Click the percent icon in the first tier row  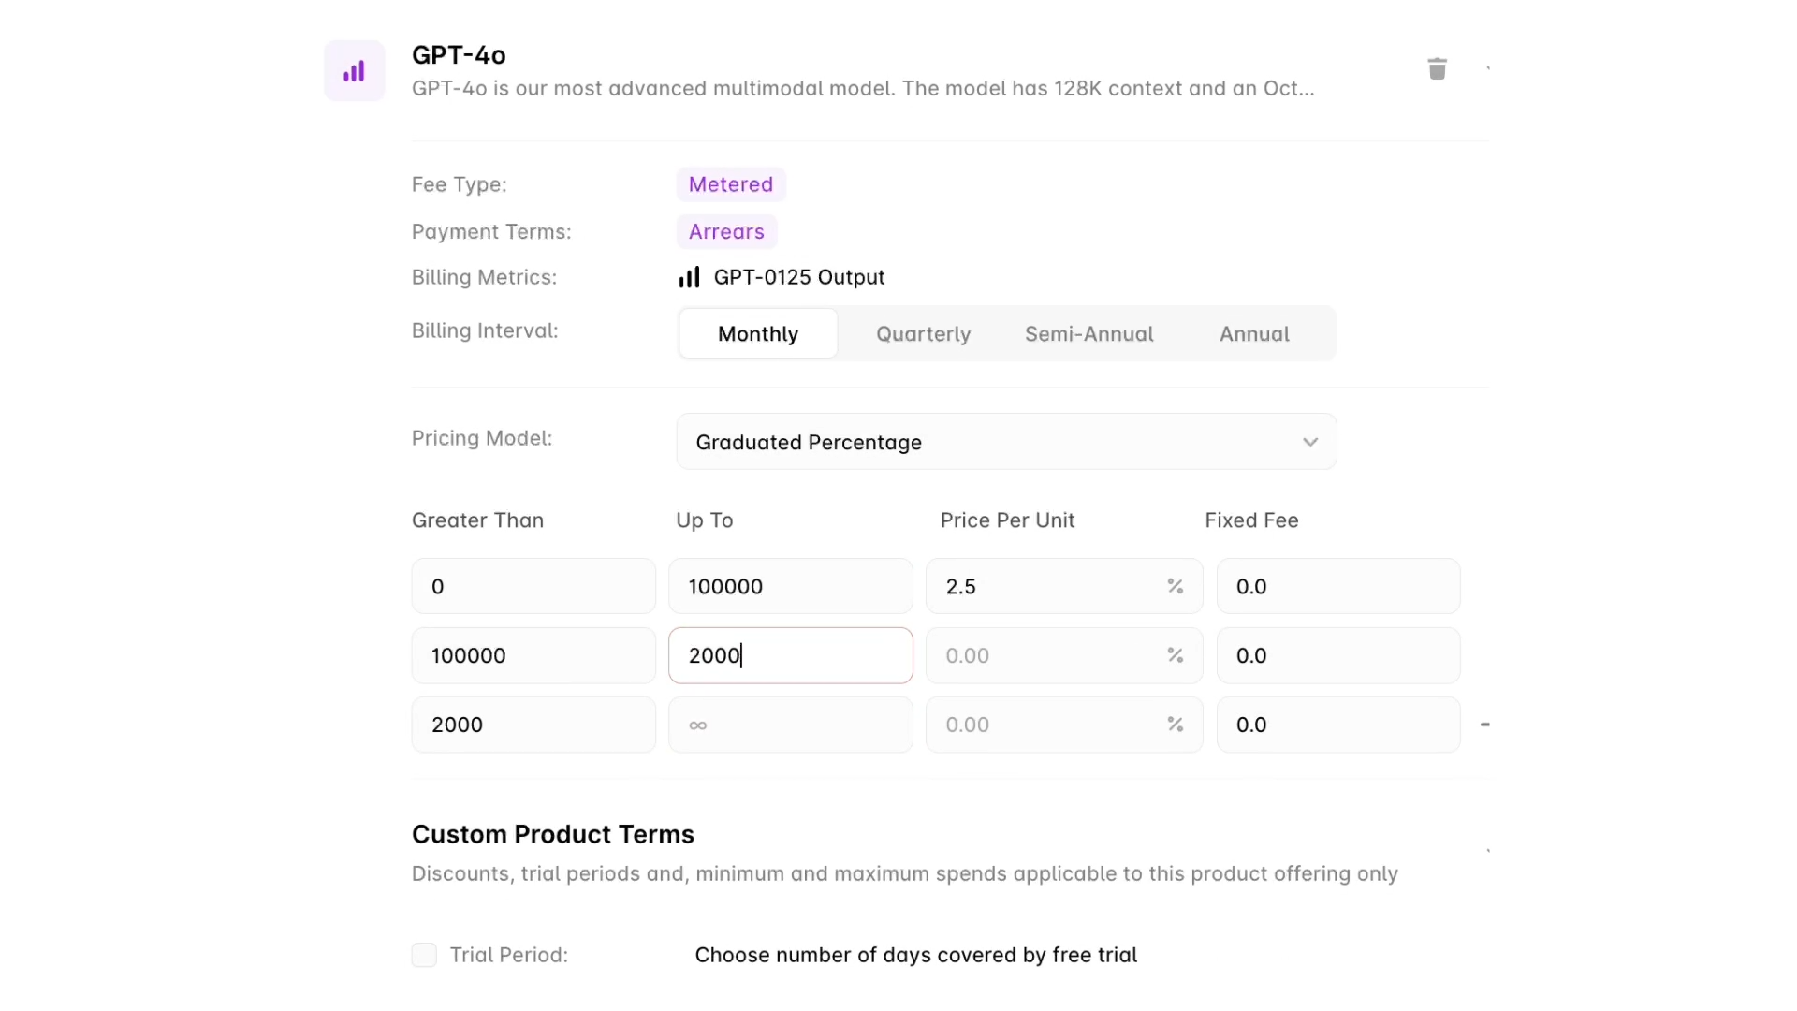[1176, 586]
